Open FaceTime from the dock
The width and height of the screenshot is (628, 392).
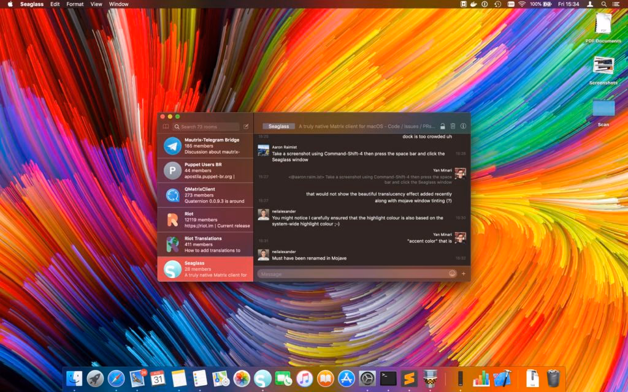tap(283, 378)
